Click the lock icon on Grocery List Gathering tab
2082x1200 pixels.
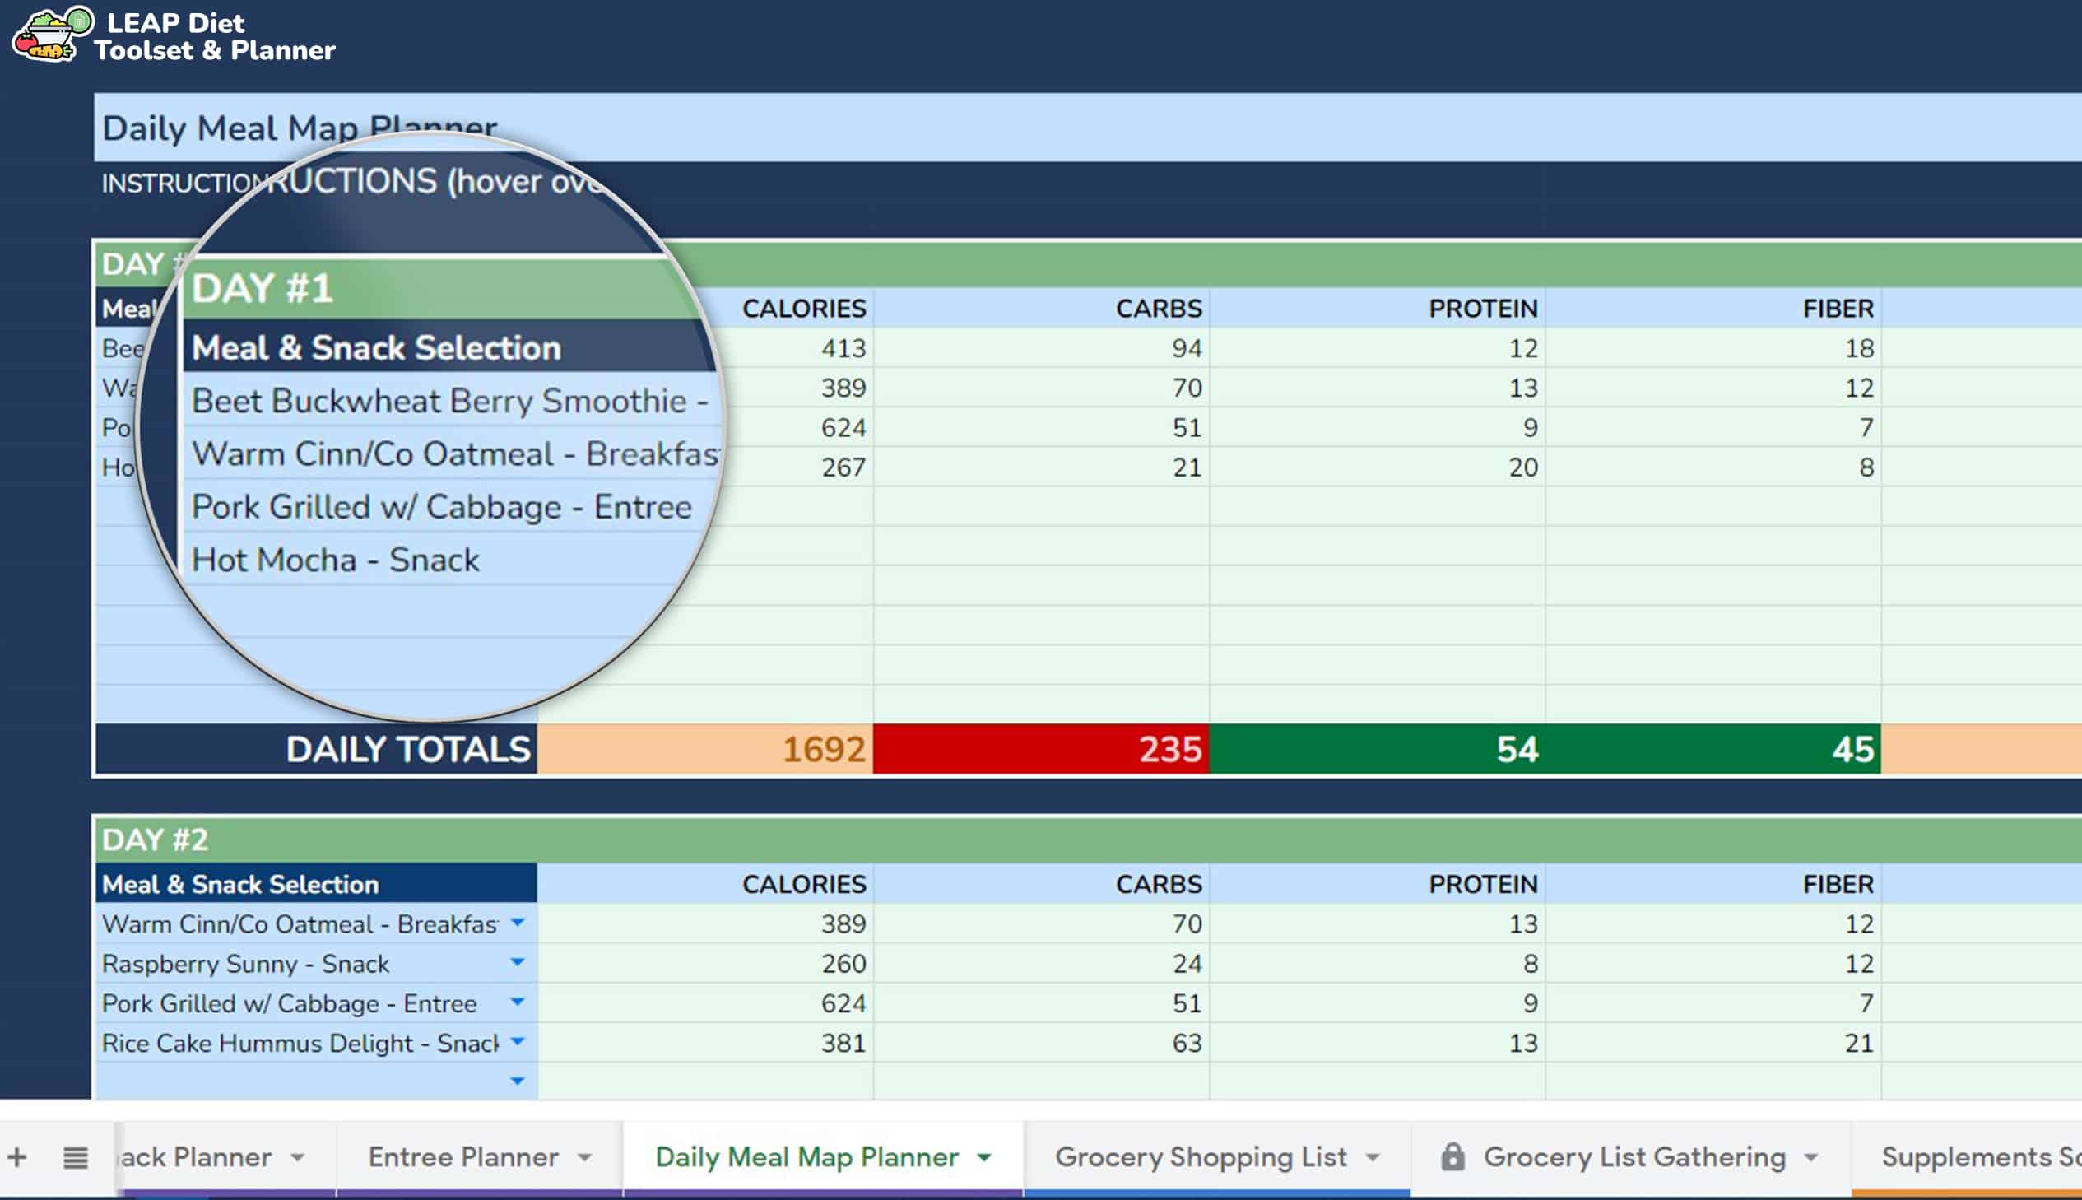click(1452, 1156)
